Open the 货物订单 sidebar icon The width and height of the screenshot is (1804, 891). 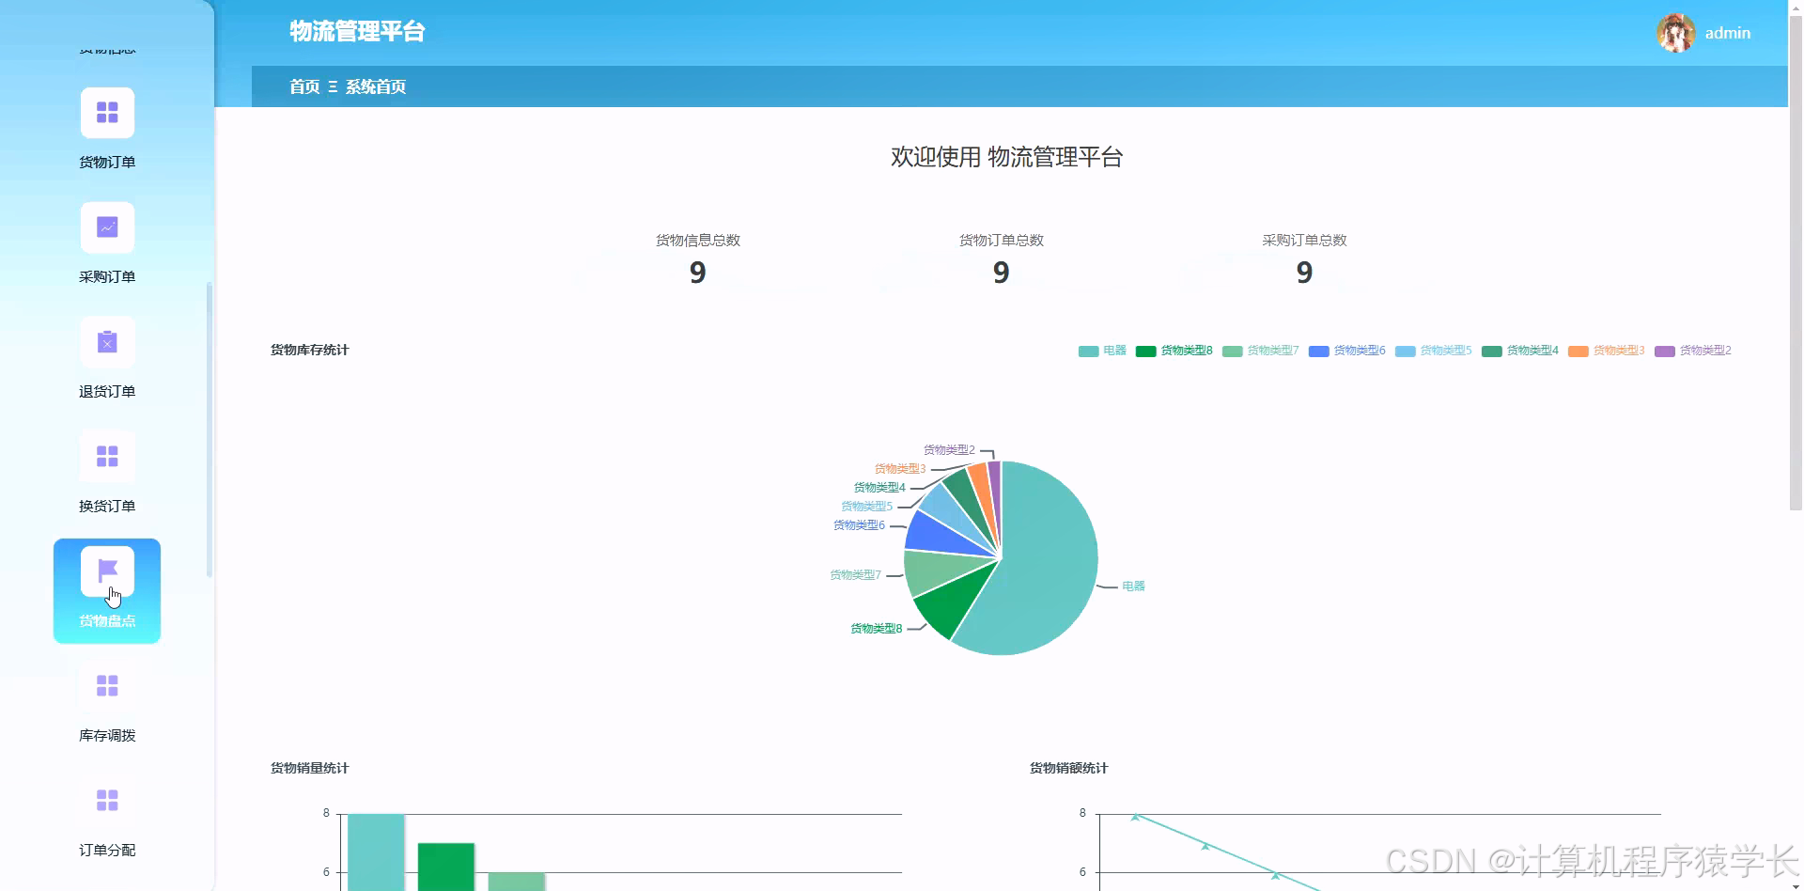tap(107, 113)
